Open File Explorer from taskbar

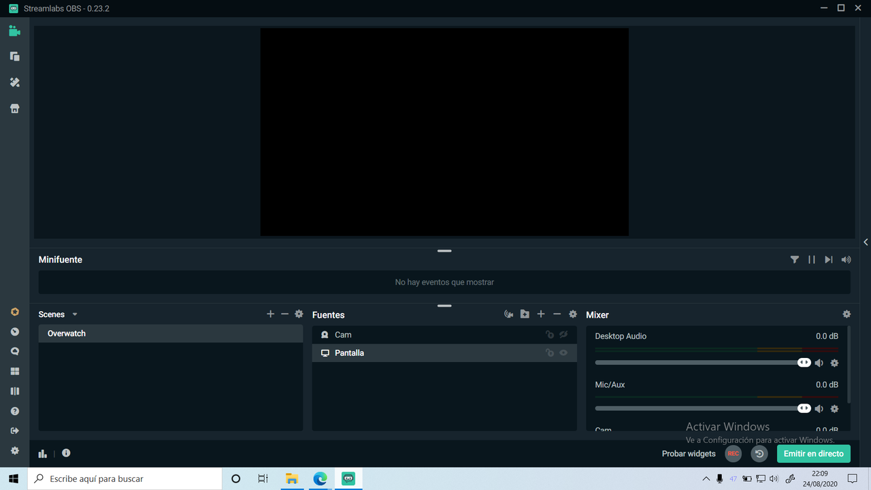click(x=291, y=478)
